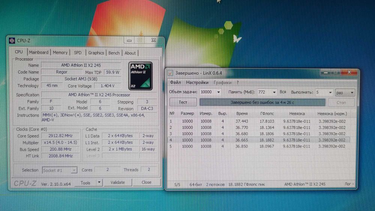Click the Core Speed value 2912.82 MHz
This screenshot has height=211, width=375.
pyautogui.click(x=60, y=136)
